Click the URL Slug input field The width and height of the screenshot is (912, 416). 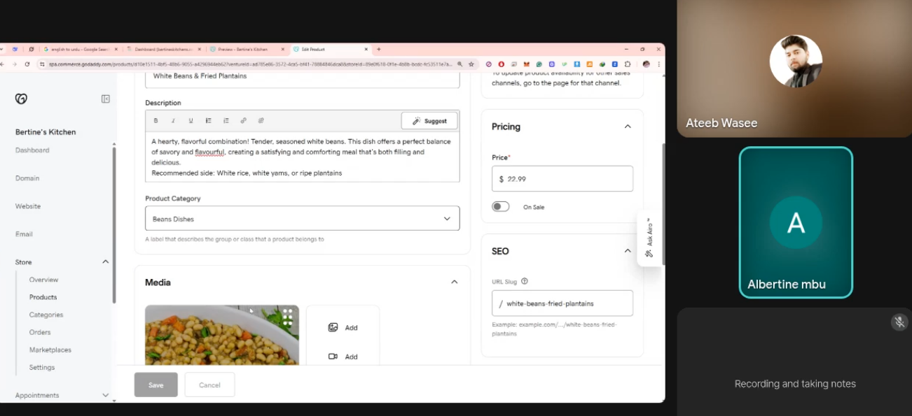(562, 303)
